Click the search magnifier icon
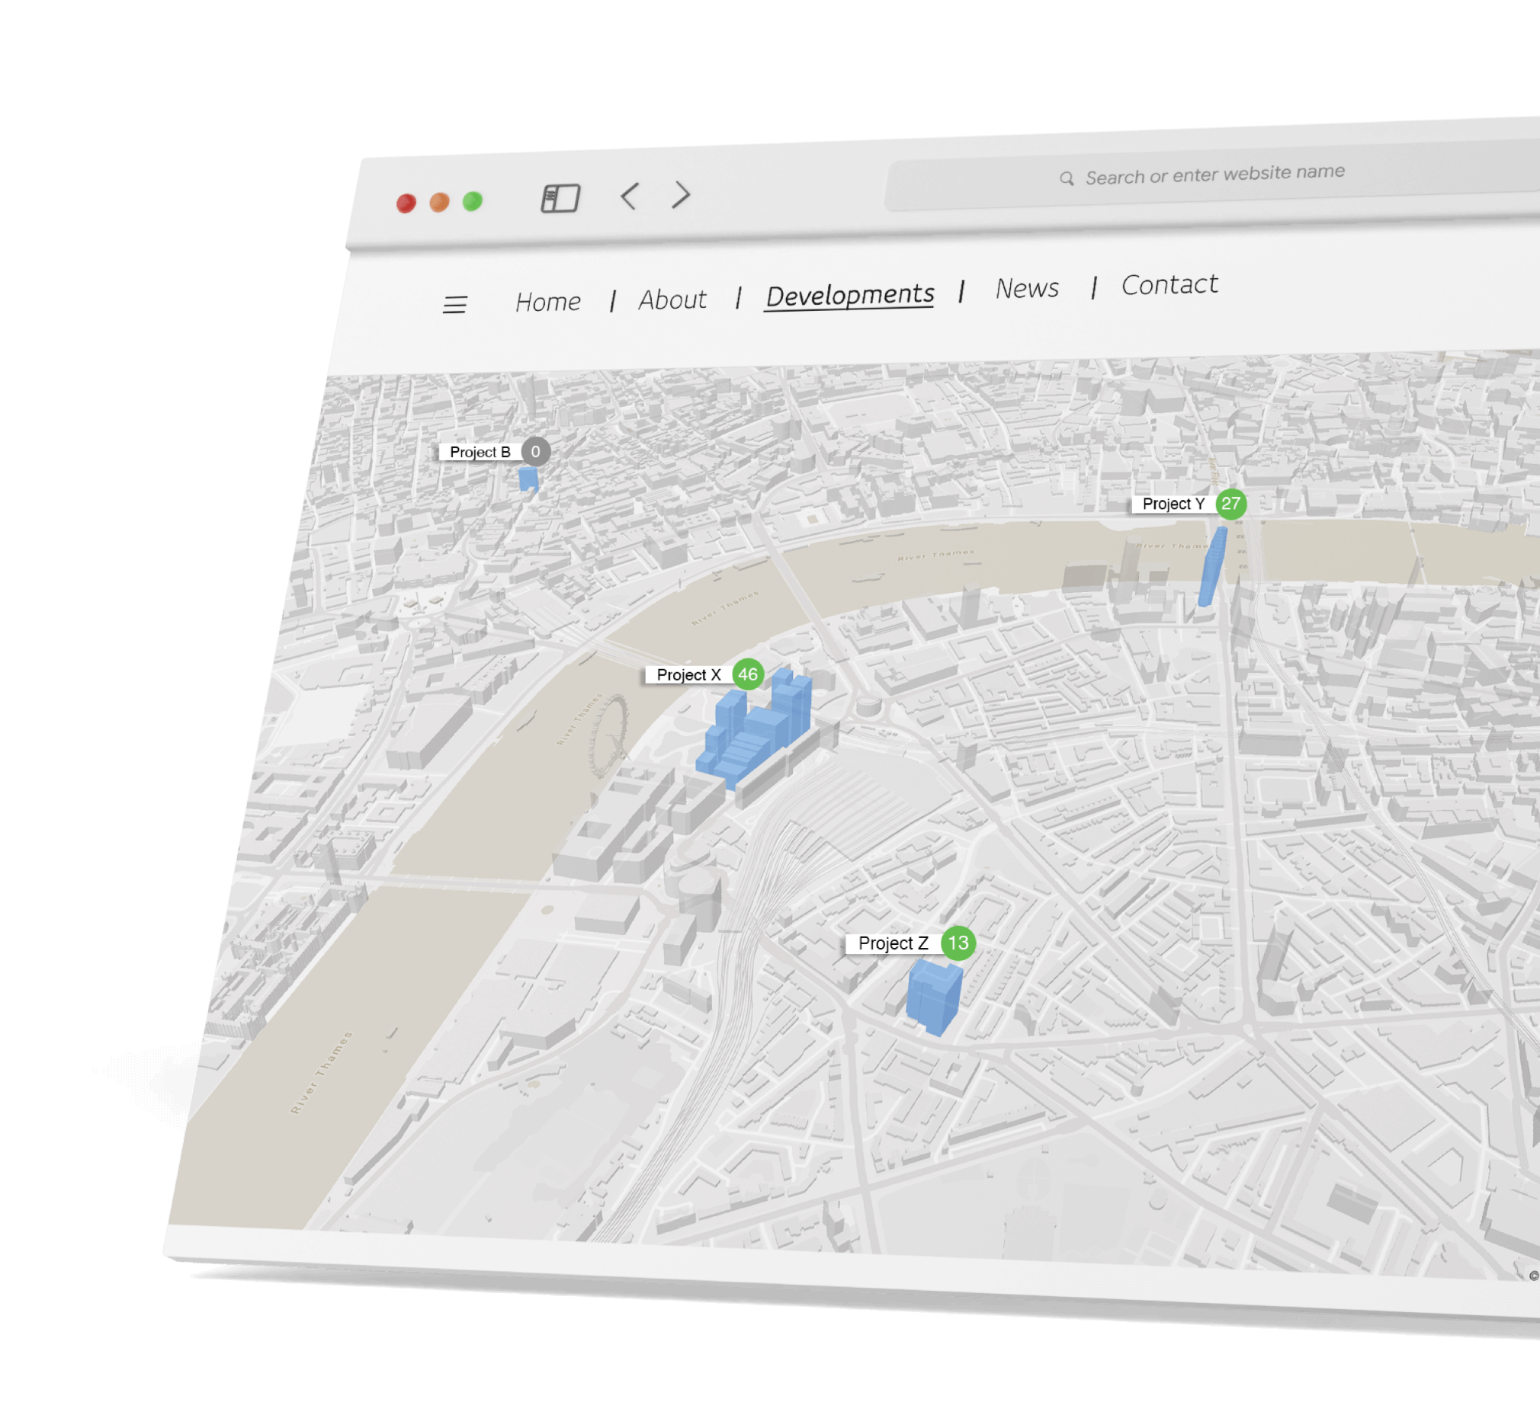 click(x=1066, y=179)
